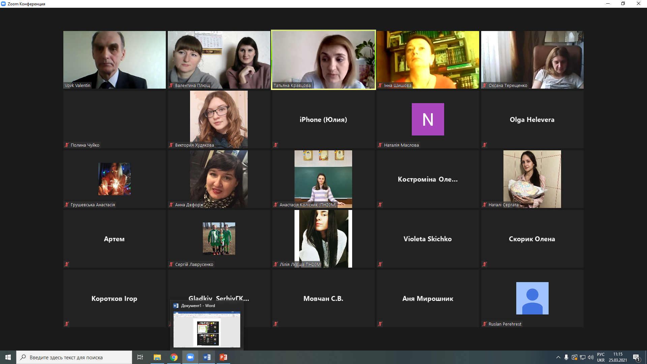
Task: Expand hidden system tray icons chevron
Action: coord(558,357)
